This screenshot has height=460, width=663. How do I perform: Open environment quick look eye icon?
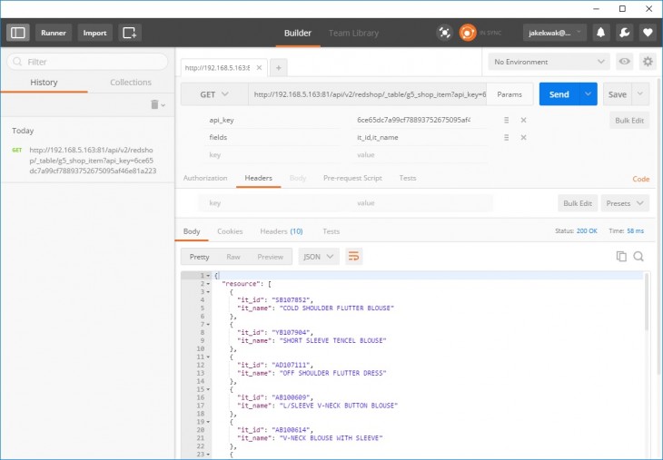(625, 62)
